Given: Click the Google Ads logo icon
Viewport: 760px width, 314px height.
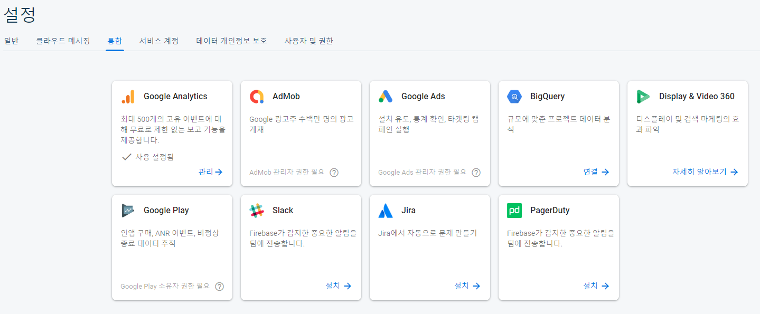Looking at the screenshot, I should 386,97.
